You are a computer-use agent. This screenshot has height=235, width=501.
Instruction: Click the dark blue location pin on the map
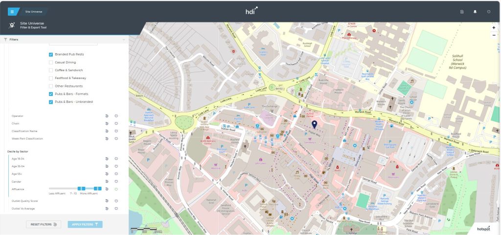pyautogui.click(x=315, y=125)
